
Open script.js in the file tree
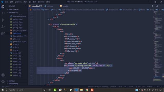tap(16, 44)
